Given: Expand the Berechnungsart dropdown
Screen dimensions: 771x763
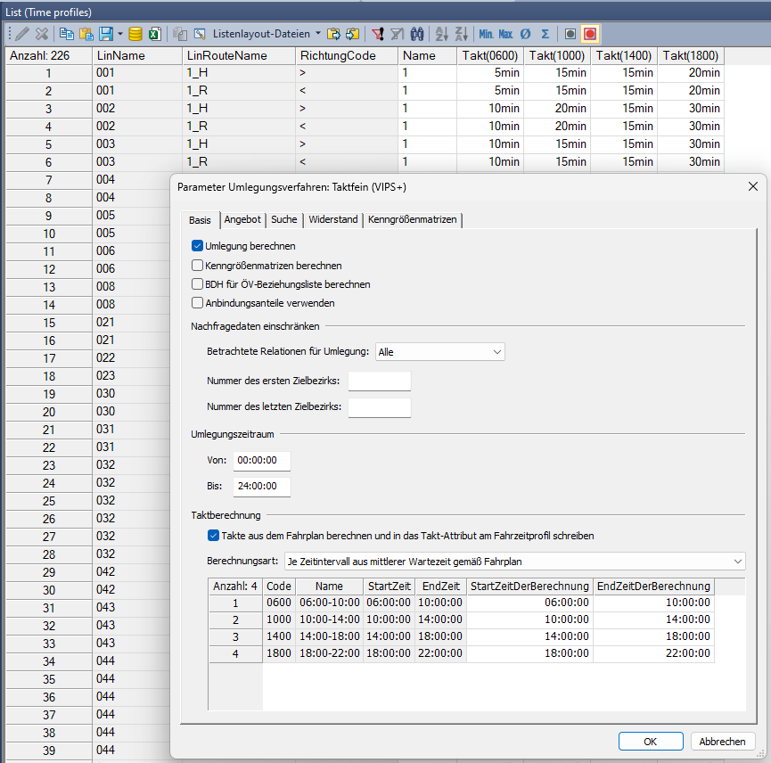Looking at the screenshot, I should (514, 562).
